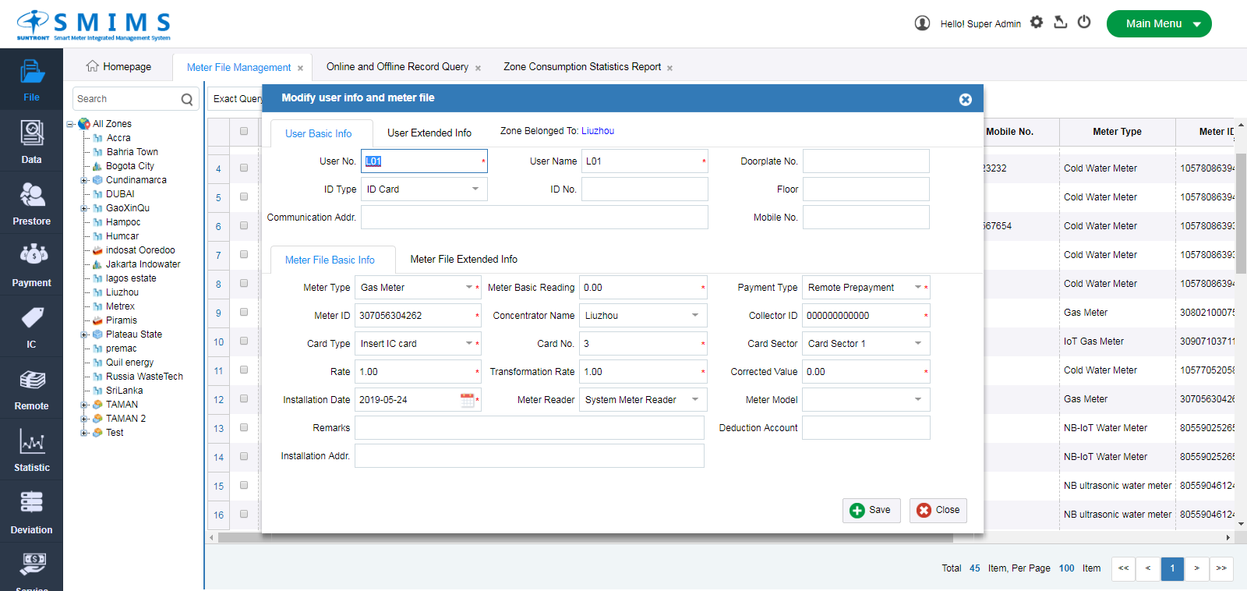
Task: Tick the checkbox in row 4
Action: 244,168
